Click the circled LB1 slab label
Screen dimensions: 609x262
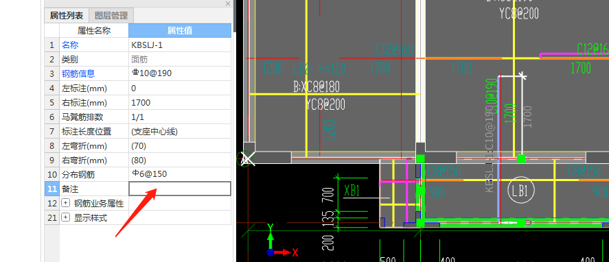[521, 191]
